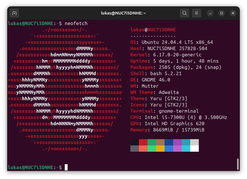Minimize the terminal window
The height and width of the screenshot is (179, 247).
(210, 13)
